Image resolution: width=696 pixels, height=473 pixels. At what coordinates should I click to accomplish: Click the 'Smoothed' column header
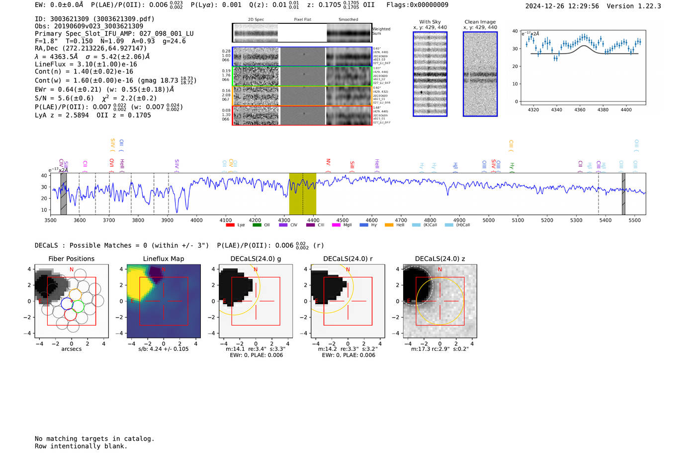(x=348, y=20)
